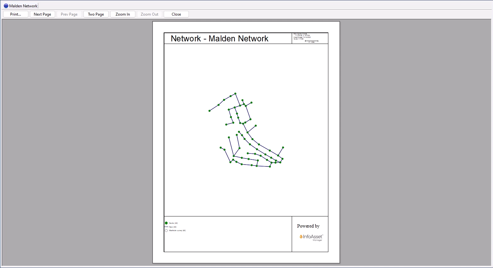Switch to Two Page view

96,14
